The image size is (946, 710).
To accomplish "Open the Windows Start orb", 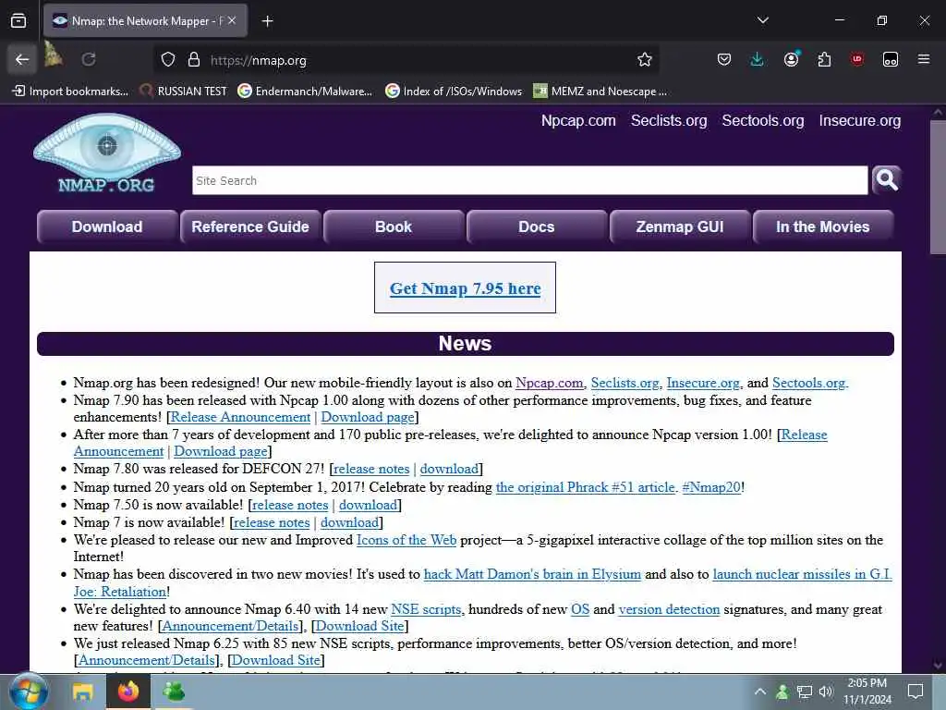I will click(x=29, y=692).
